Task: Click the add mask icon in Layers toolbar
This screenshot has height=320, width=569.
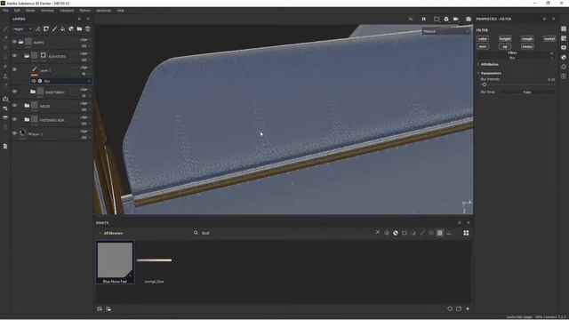Action: click(x=46, y=28)
